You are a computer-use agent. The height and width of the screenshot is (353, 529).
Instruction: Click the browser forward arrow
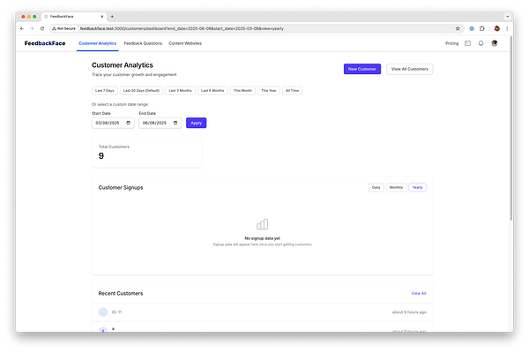pos(32,29)
